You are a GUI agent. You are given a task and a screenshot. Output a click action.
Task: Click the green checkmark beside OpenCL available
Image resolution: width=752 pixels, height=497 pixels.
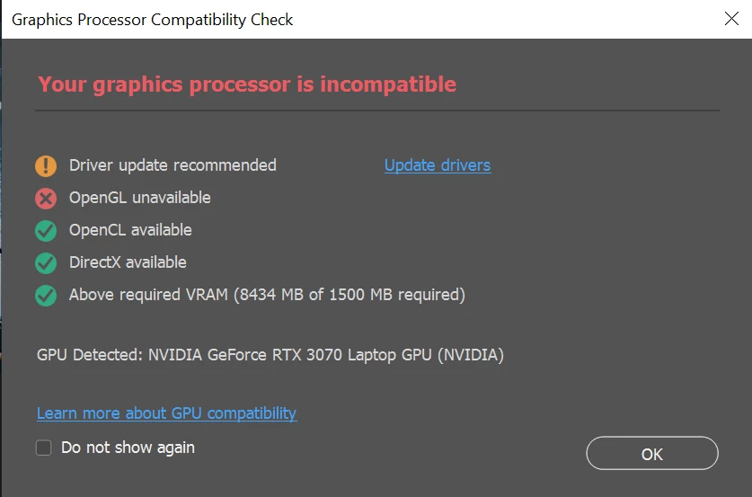click(x=46, y=231)
